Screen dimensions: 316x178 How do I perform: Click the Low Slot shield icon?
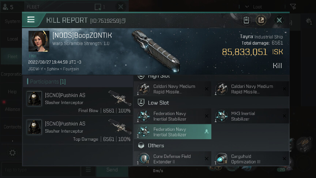click(x=141, y=103)
